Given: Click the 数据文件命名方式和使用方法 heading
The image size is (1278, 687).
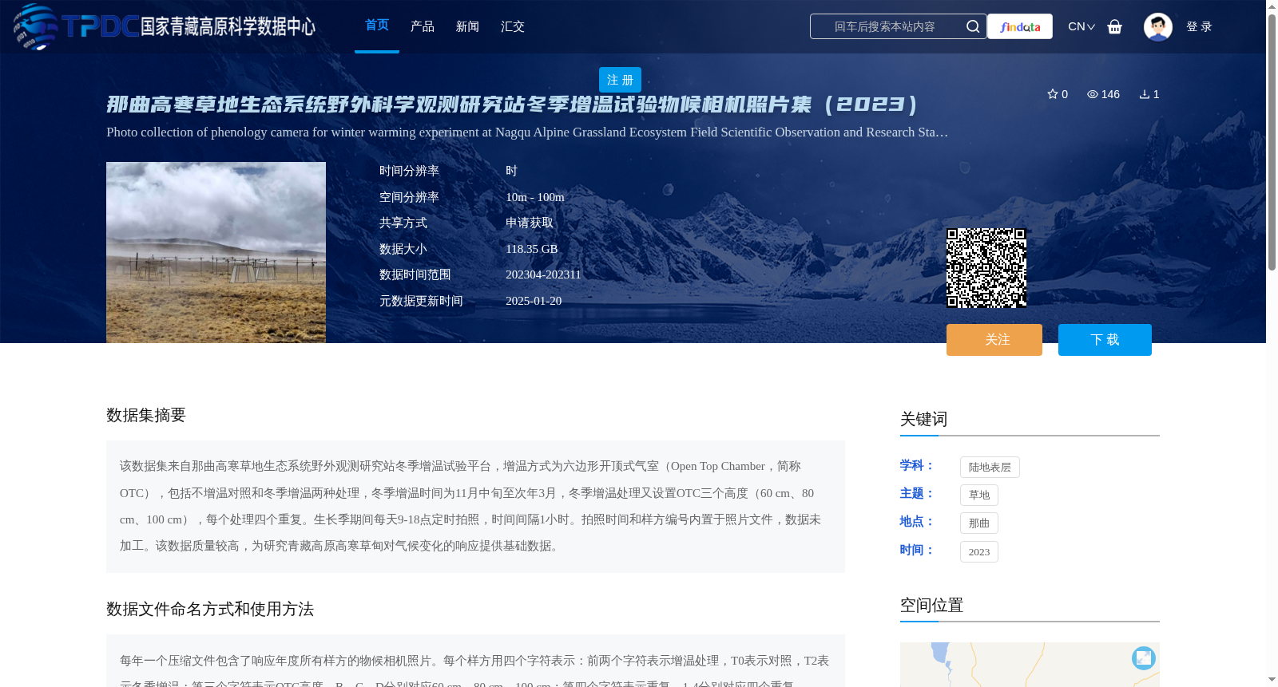Looking at the screenshot, I should click(x=210, y=609).
